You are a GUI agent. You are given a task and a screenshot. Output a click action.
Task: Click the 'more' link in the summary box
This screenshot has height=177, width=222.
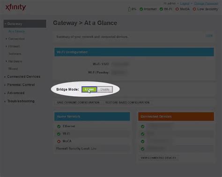tap(209, 36)
